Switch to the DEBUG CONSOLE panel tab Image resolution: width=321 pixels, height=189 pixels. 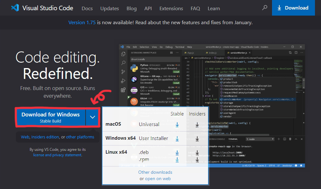tap(217, 139)
